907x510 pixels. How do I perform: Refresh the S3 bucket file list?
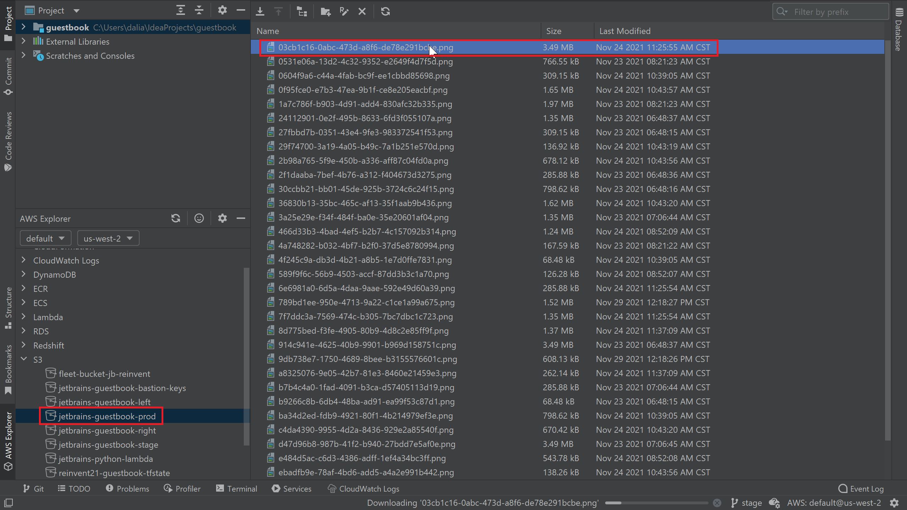click(385, 11)
